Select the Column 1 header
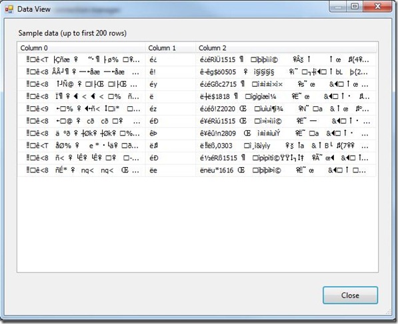398x324 pixels. coord(171,48)
